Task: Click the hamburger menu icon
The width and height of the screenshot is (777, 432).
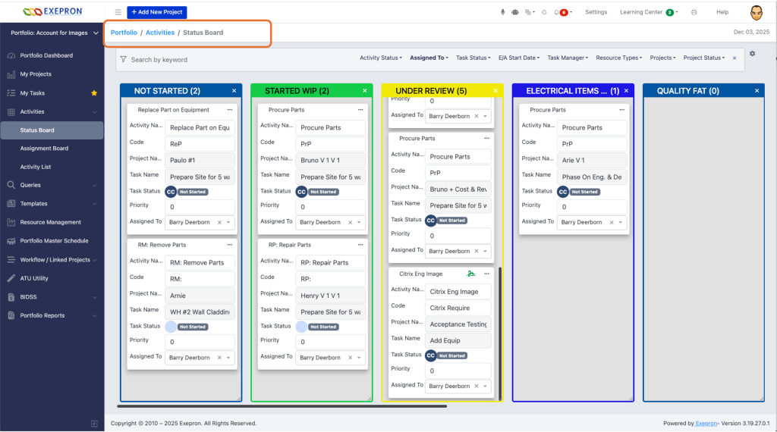Action: click(118, 12)
